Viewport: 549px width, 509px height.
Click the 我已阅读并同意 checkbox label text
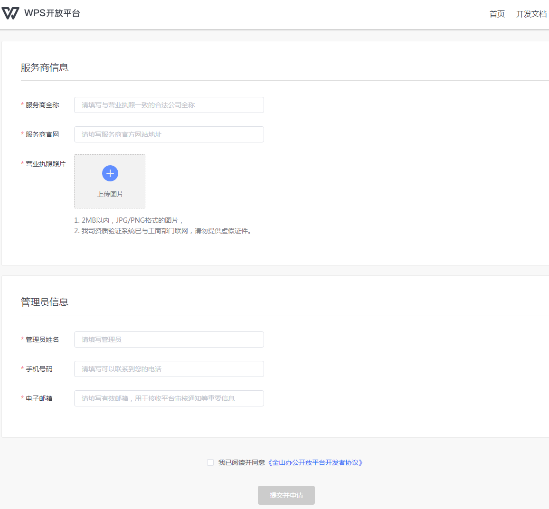[242, 462]
